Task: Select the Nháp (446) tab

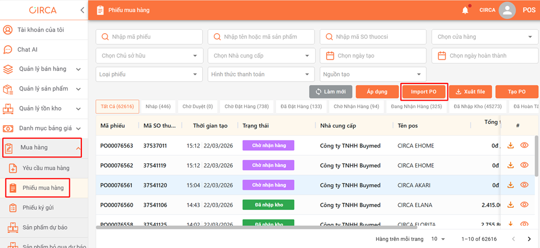Action: click(158, 106)
